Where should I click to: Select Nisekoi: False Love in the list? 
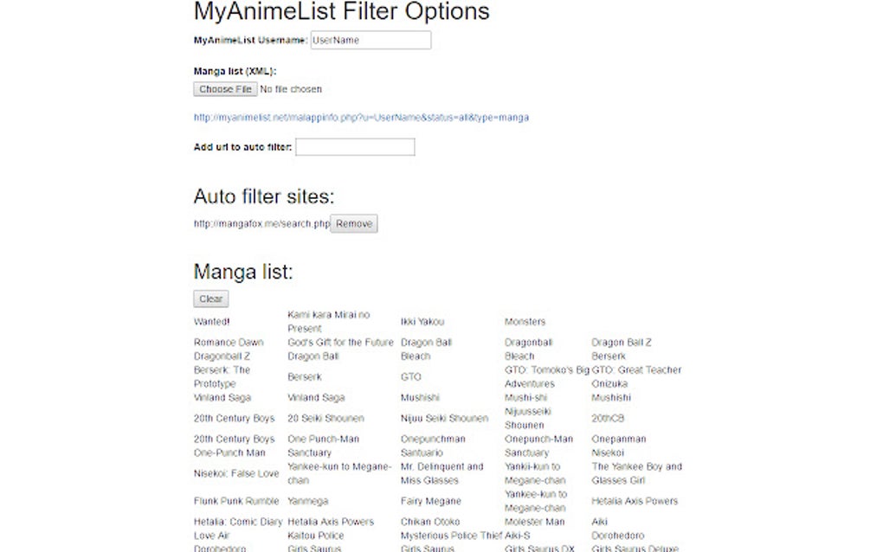pyautogui.click(x=235, y=473)
